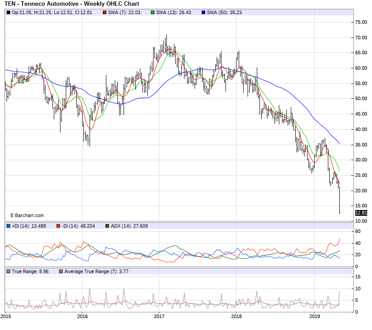The image size is (372, 330).
Task: Click the 50.00 price axis label
Action: coord(361,98)
